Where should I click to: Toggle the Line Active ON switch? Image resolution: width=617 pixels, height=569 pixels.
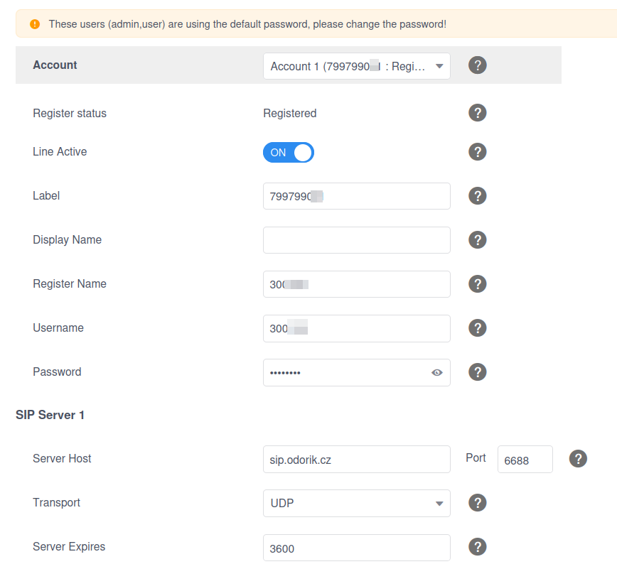(x=289, y=153)
